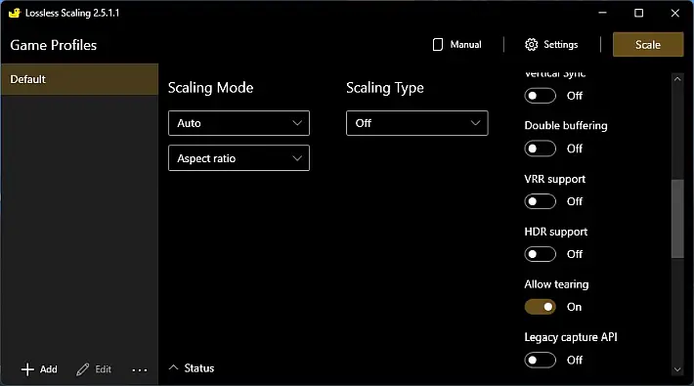
Task: Select the Default game profile
Action: tap(80, 79)
